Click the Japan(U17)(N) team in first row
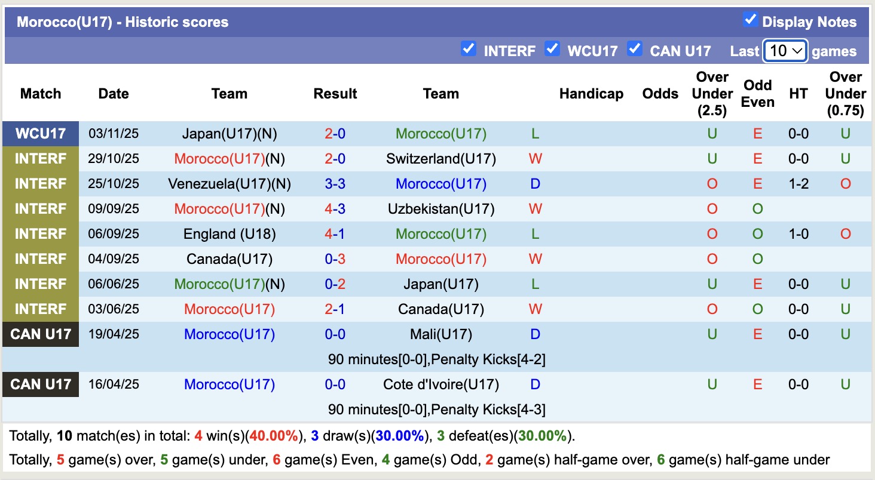This screenshot has width=875, height=480. pos(229,134)
